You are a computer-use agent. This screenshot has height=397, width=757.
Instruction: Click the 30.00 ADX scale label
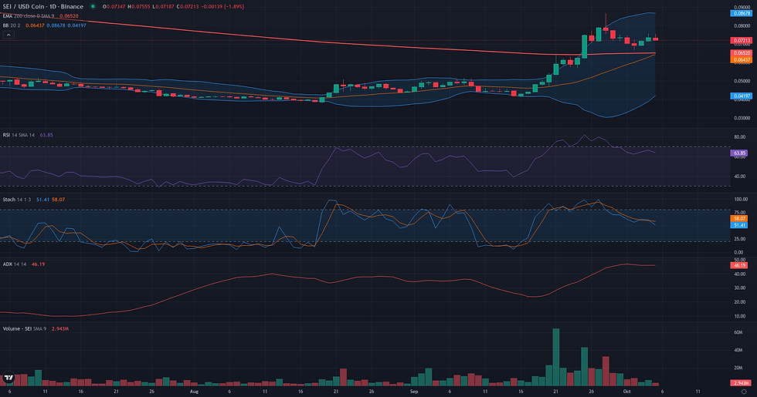740,288
